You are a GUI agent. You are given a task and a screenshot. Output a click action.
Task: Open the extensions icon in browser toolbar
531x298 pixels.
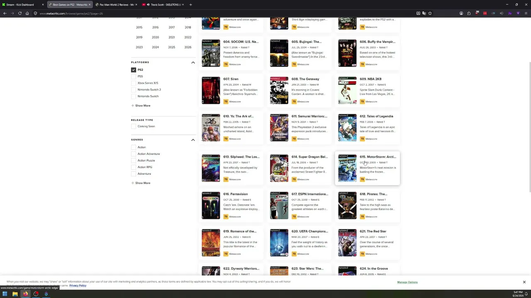(x=469, y=13)
